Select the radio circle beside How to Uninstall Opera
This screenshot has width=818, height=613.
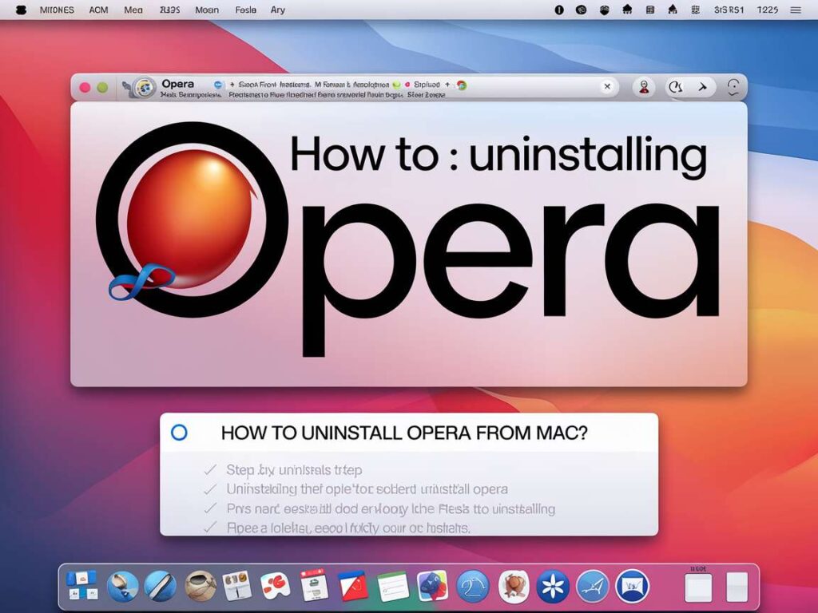pos(180,433)
